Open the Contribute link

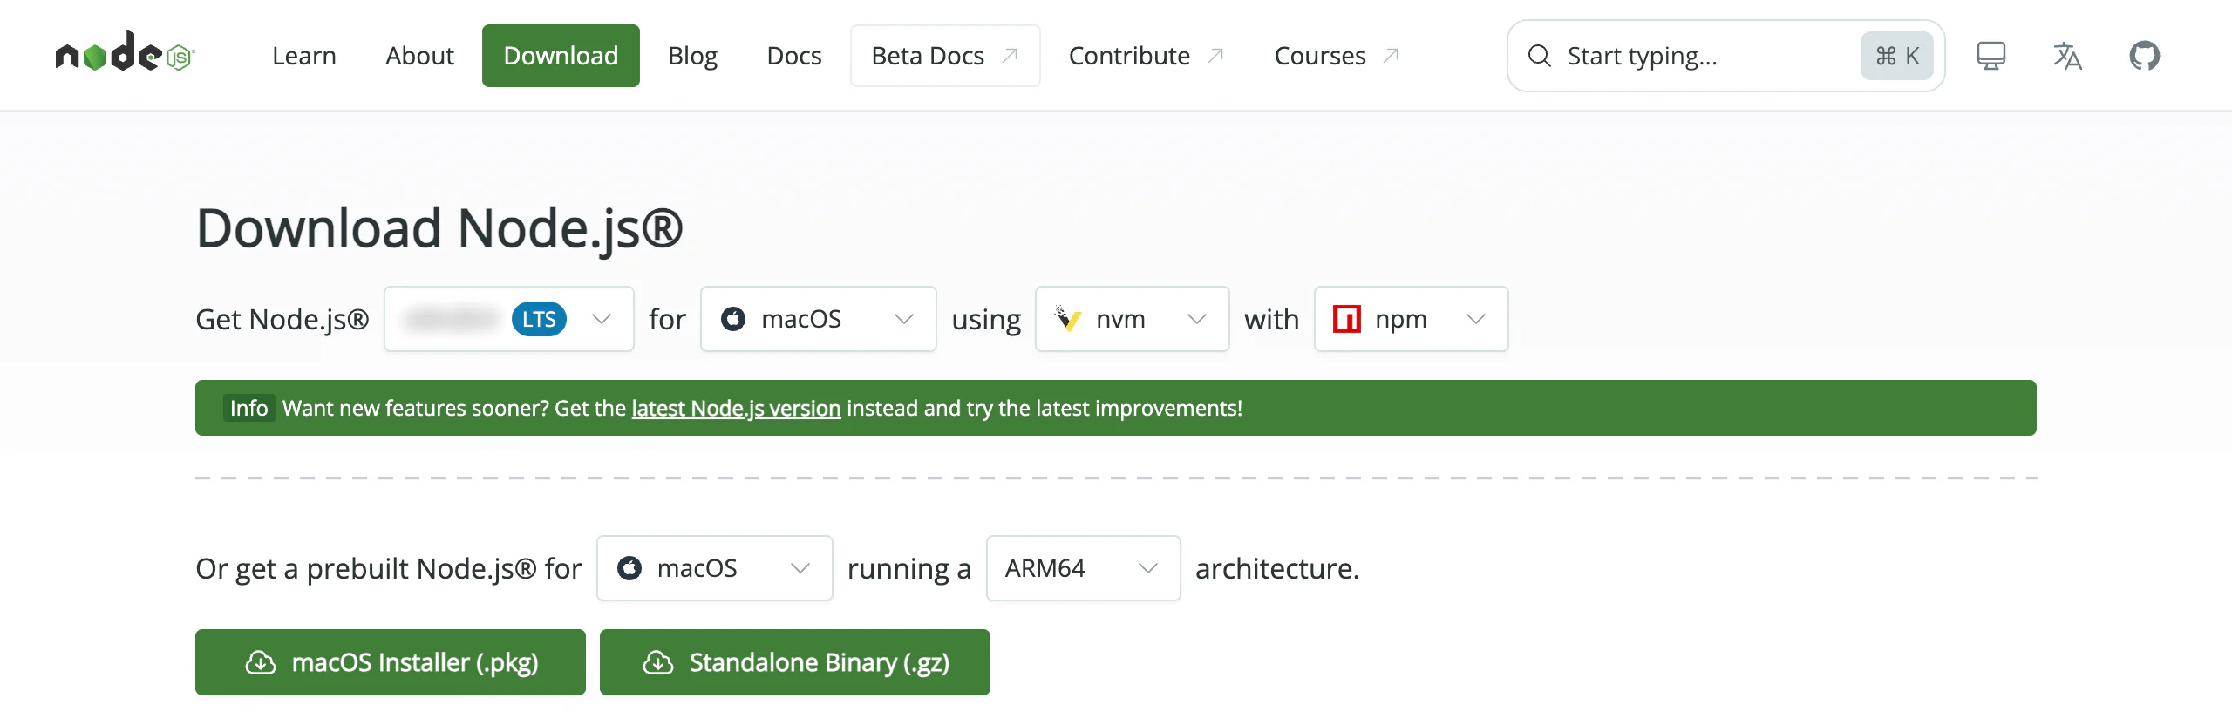click(1147, 56)
